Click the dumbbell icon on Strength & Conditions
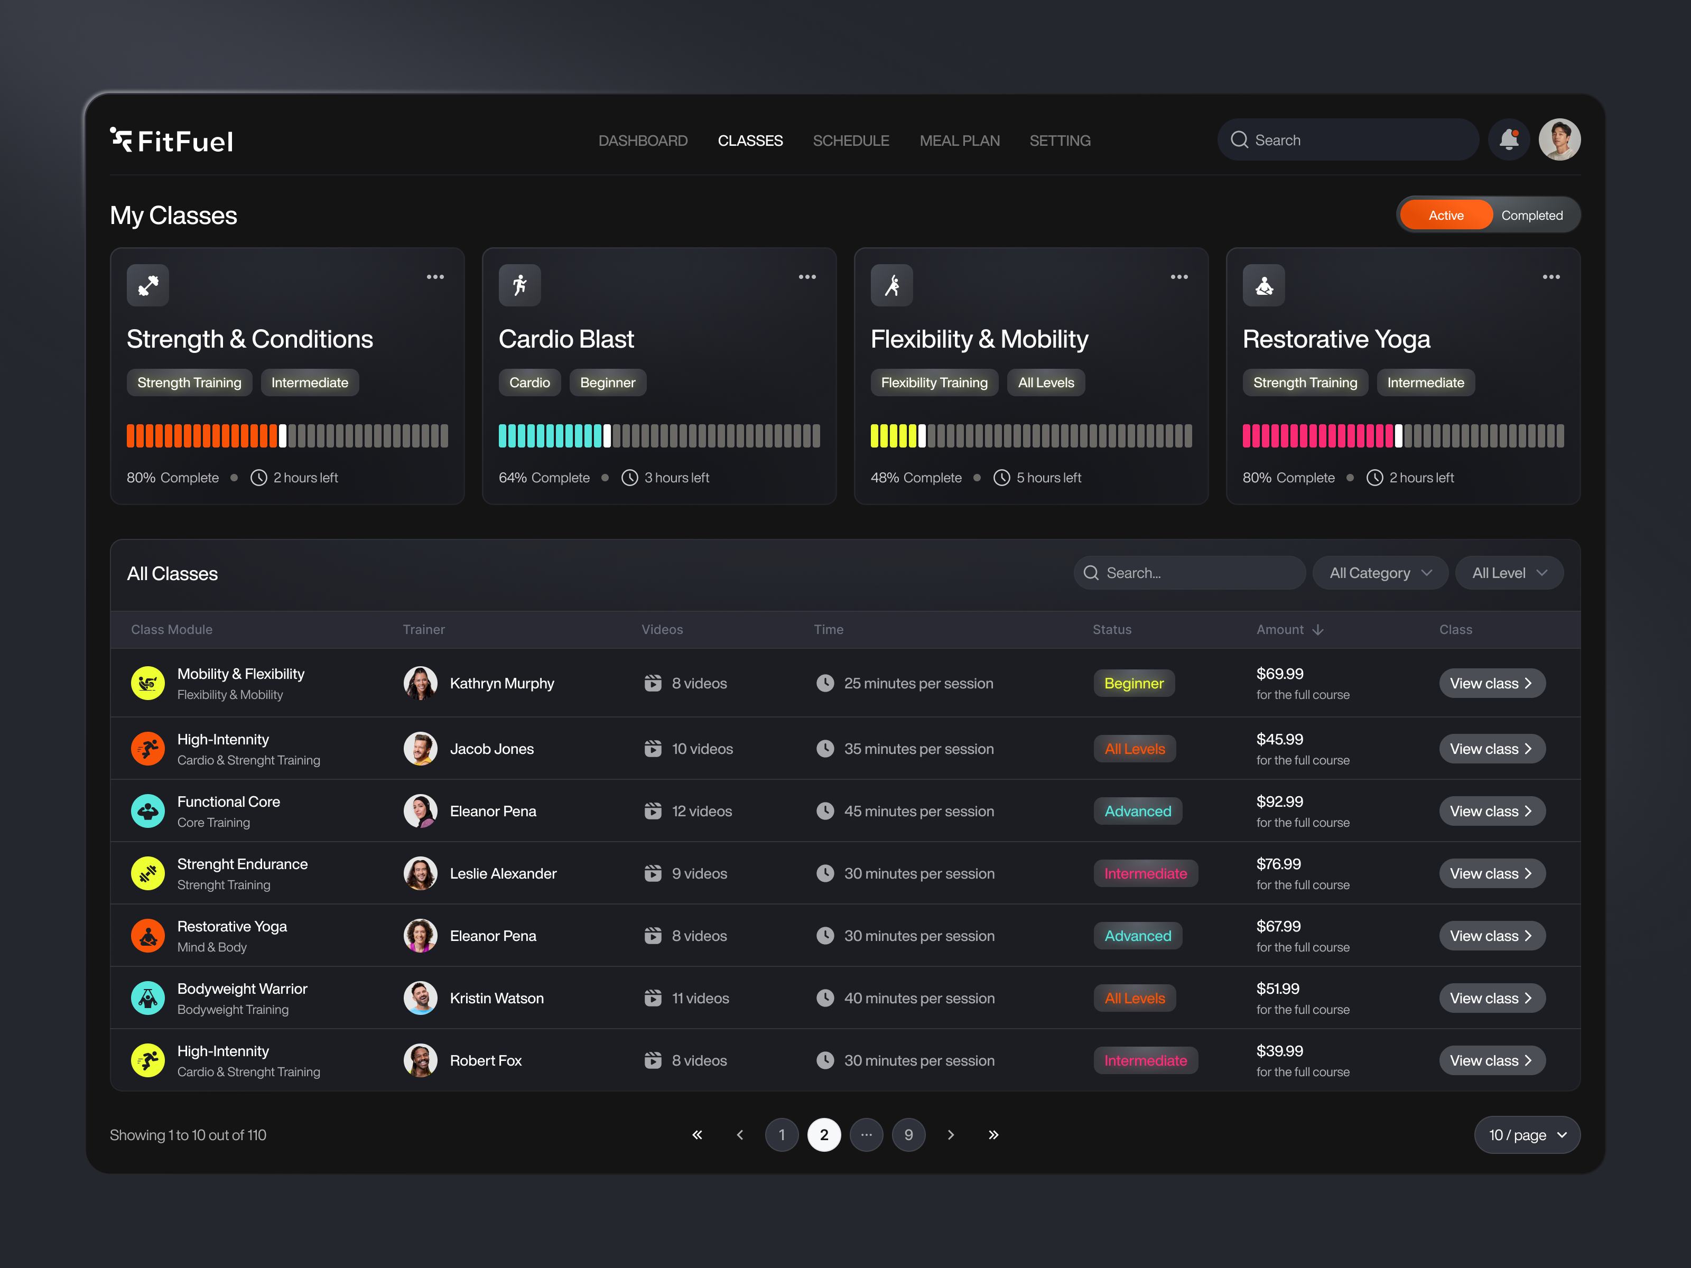The height and width of the screenshot is (1268, 1691). pyautogui.click(x=147, y=285)
